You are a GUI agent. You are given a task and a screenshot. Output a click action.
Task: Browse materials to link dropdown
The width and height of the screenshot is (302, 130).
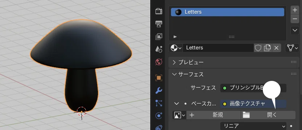tap(176, 48)
